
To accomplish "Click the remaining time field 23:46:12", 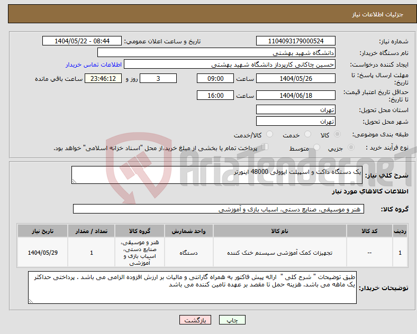I will pos(103,79).
